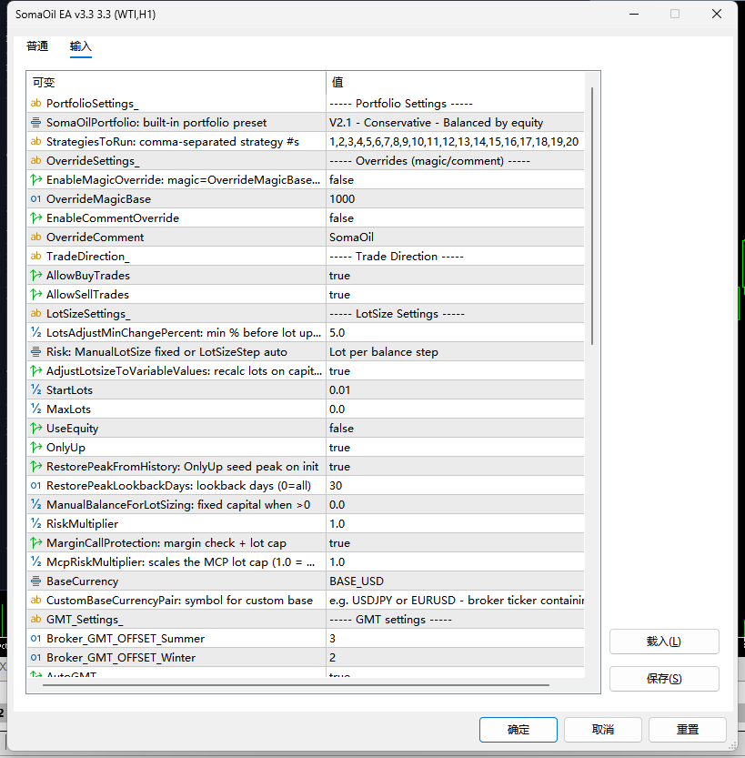This screenshot has height=758, width=745.
Task: Select the StrategiesToRun value list 1,2,3...20
Action: click(x=455, y=142)
